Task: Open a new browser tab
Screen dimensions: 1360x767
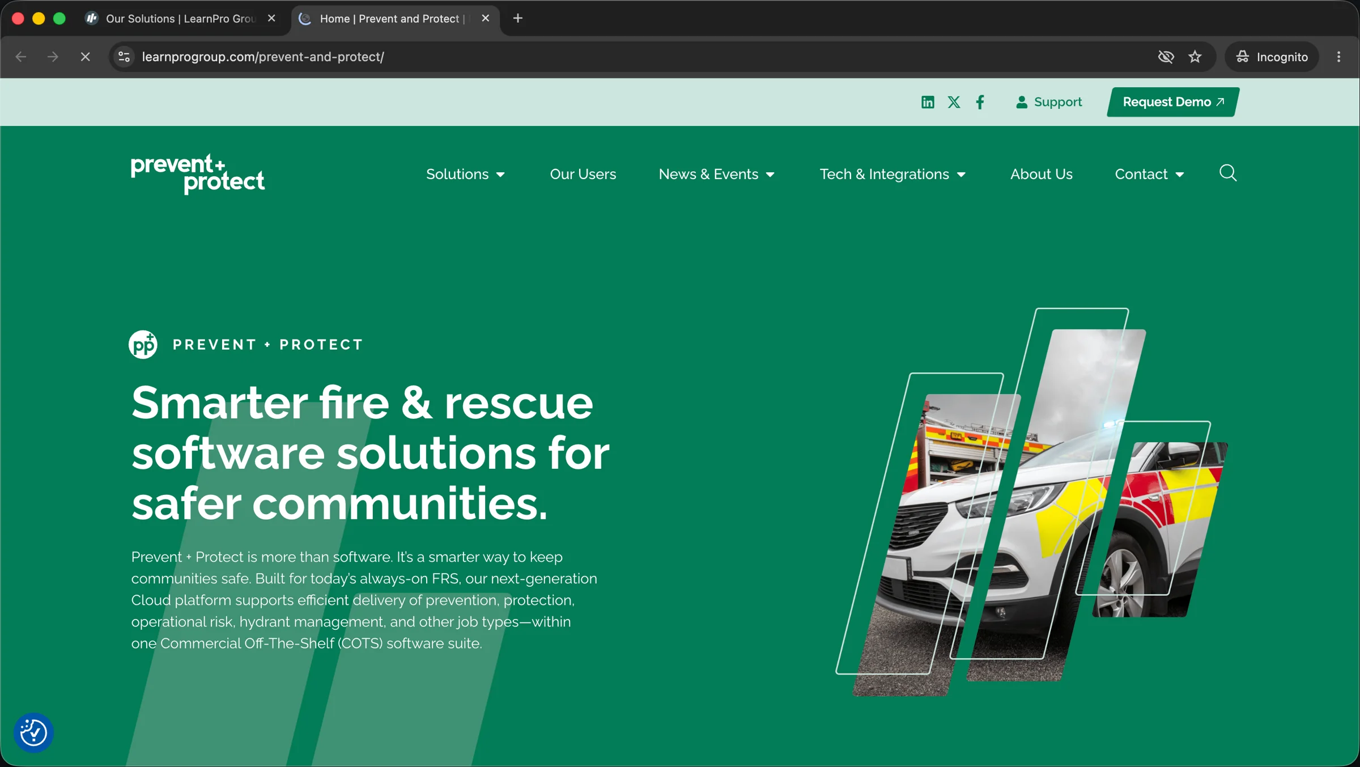Action: [x=517, y=19]
